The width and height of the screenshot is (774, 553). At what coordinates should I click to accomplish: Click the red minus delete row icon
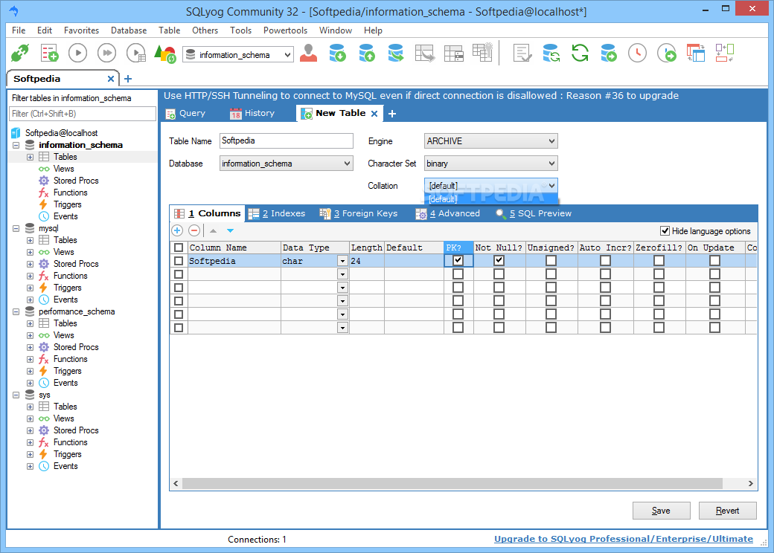pos(194,230)
